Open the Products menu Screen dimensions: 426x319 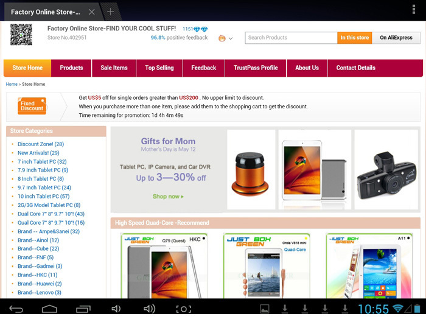coord(71,68)
